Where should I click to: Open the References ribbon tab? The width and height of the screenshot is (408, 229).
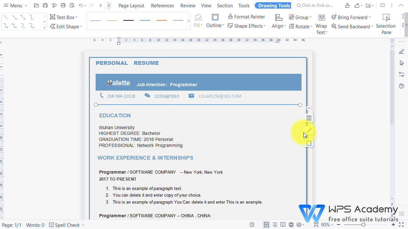coord(162,5)
